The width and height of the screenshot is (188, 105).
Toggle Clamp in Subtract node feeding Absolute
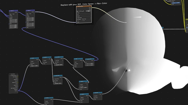pos(81,99)
